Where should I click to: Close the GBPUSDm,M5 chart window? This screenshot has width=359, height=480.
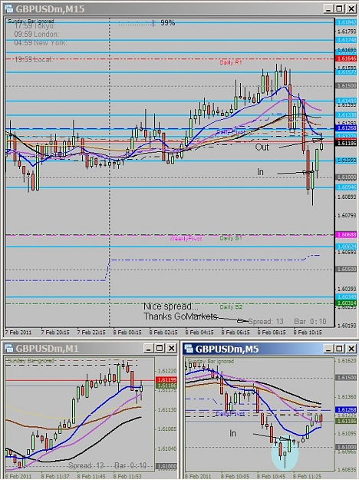(351, 349)
